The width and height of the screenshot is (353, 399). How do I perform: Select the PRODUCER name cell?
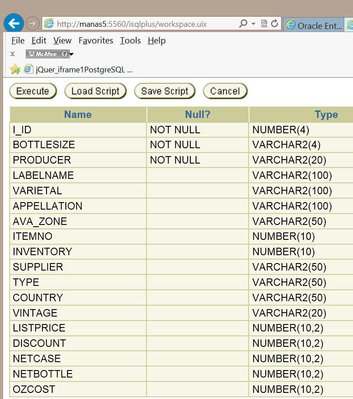click(x=78, y=160)
